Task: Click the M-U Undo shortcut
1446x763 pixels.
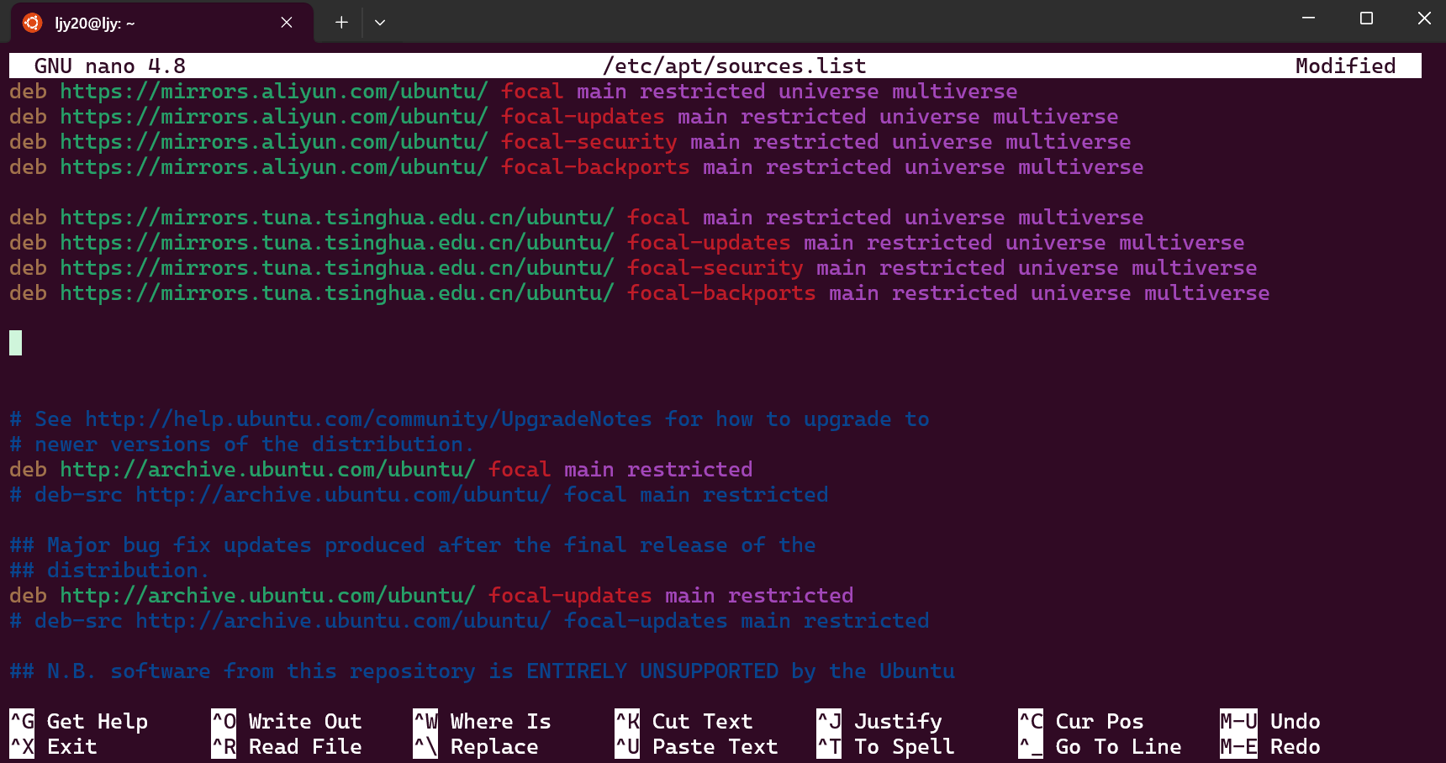Action: click(1270, 722)
